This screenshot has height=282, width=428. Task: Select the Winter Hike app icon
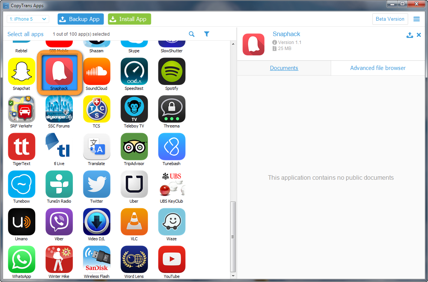59,259
